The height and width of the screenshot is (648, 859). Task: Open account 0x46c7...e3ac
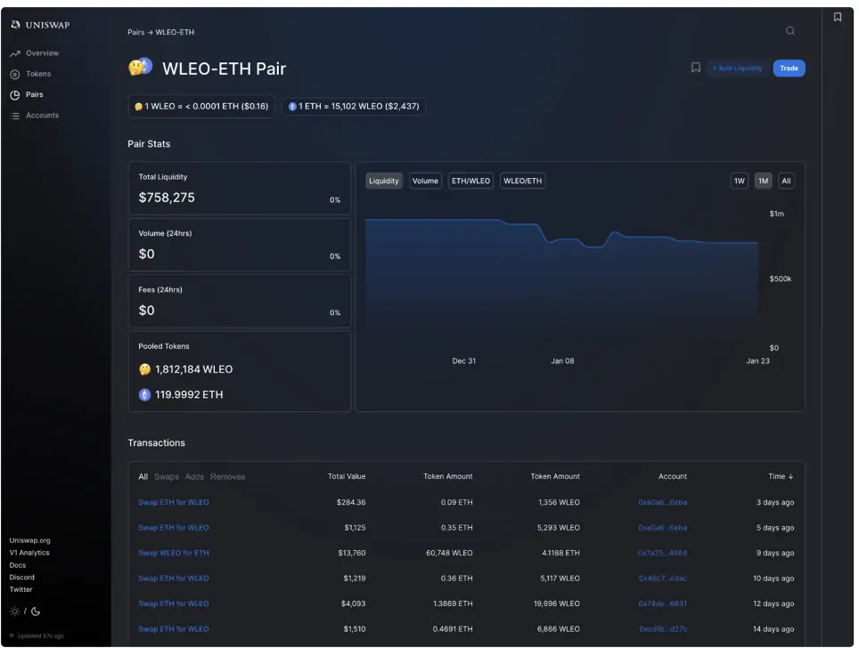point(662,578)
